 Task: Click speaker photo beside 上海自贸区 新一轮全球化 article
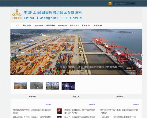[59, 111]
